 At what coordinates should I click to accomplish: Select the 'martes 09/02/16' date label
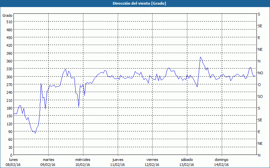48,162
